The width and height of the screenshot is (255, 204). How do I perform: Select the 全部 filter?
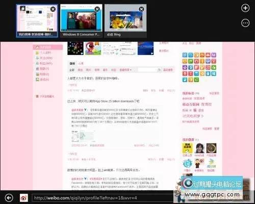point(72,70)
